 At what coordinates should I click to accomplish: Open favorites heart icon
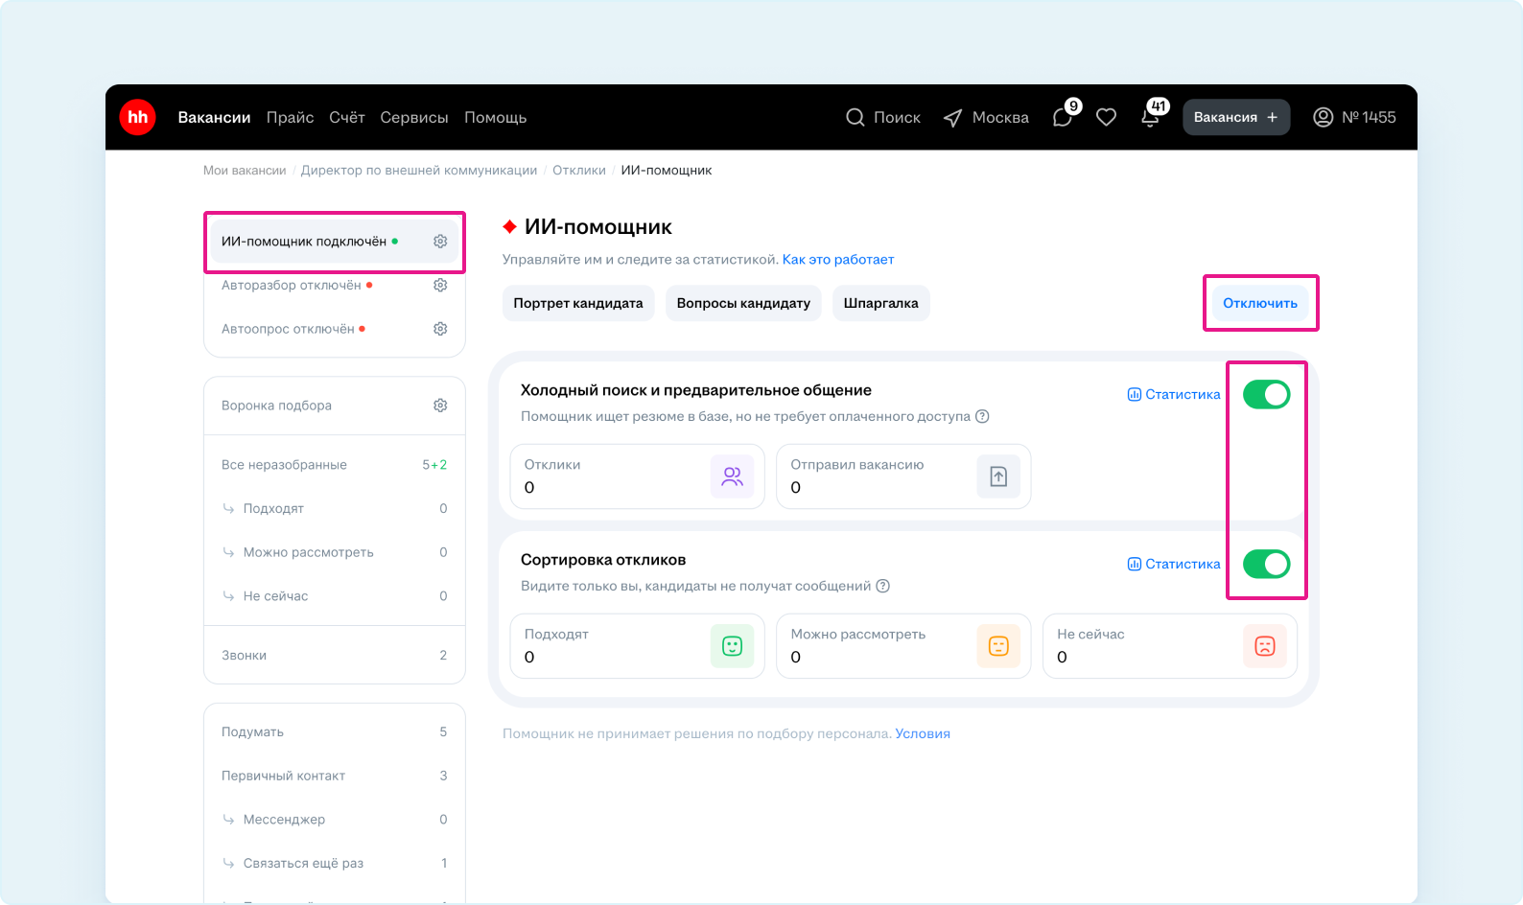[x=1106, y=117]
